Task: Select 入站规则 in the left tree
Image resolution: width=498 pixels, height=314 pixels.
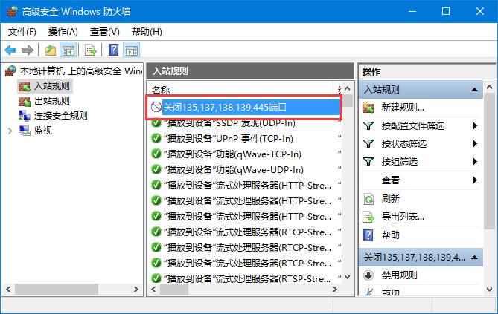Action: (x=52, y=86)
